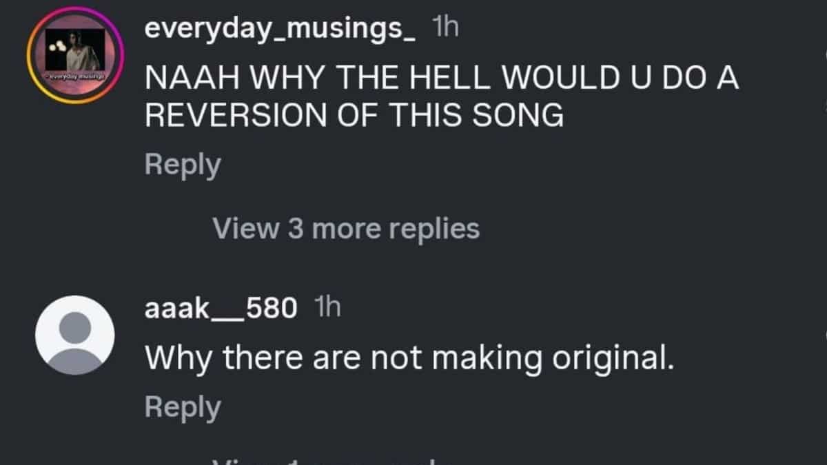
Task: Expand the cut-off replies link at bottom
Action: coord(324,460)
